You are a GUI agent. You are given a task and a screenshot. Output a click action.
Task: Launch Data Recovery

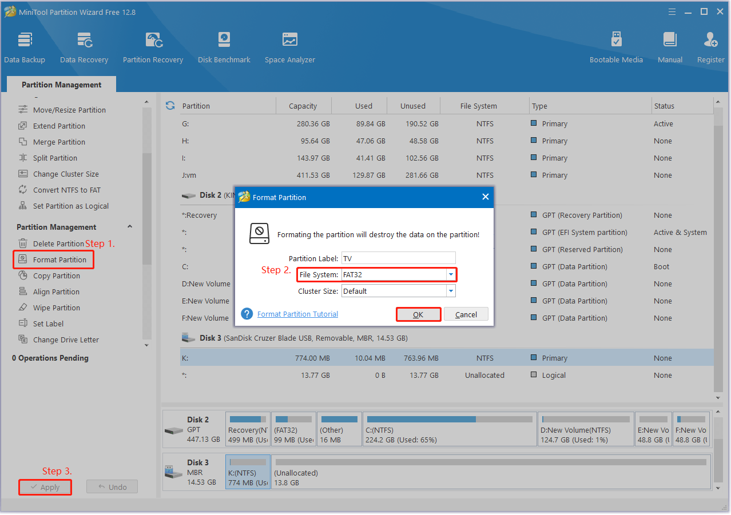[84, 47]
